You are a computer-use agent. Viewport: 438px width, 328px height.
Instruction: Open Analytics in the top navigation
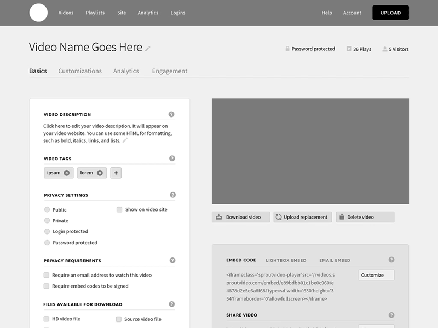pyautogui.click(x=148, y=13)
